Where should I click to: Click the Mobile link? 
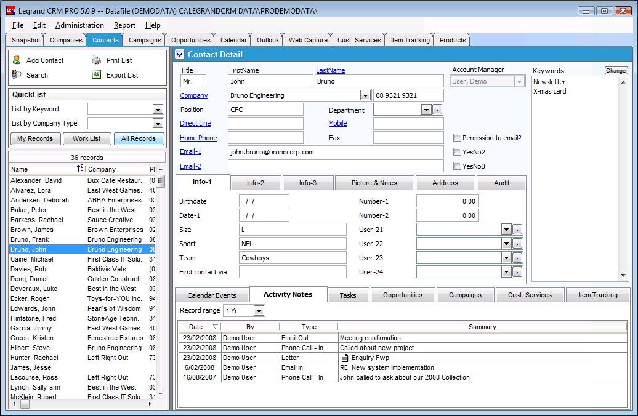tap(337, 123)
